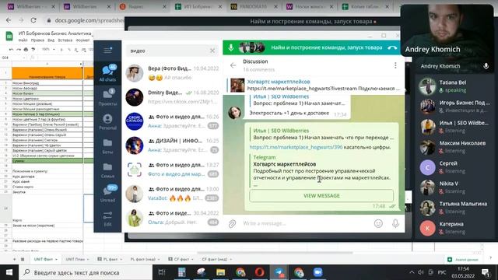Click the Andrey Khomich video thumbnail
This screenshot has width=498, height=280.
pyautogui.click(x=447, y=30)
